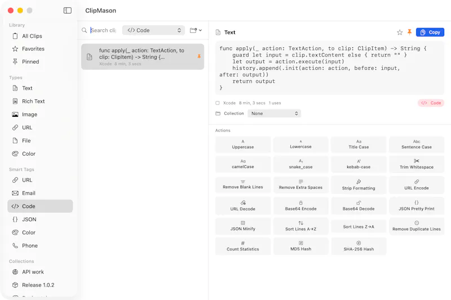Show Pinned clips in the sidebar
Image resolution: width=451 pixels, height=300 pixels.
pos(40,61)
